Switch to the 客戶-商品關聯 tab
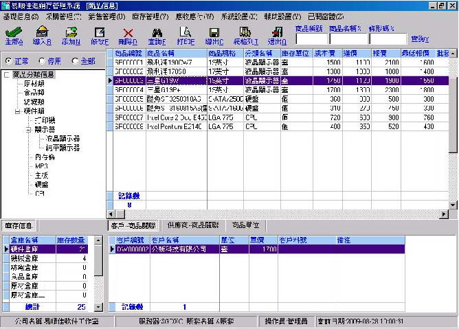459x329 pixels. pyautogui.click(x=133, y=226)
